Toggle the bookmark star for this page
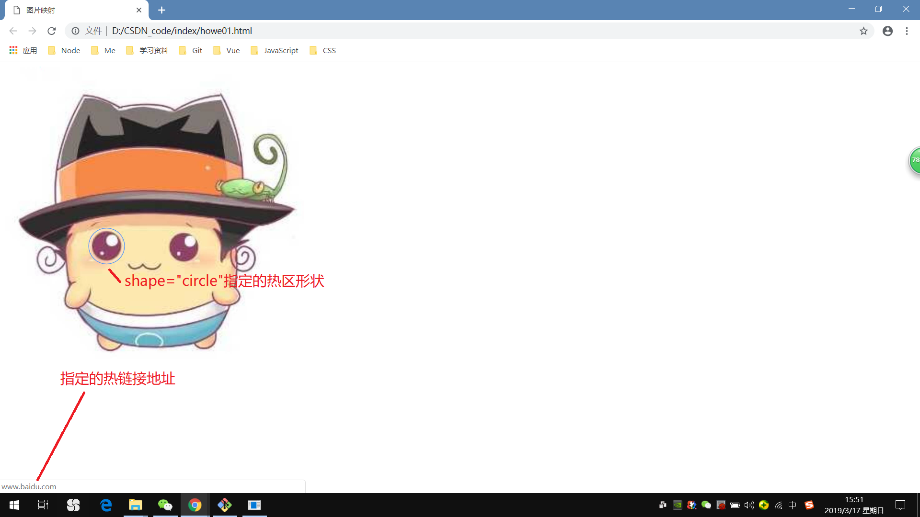The image size is (920, 517). pyautogui.click(x=864, y=31)
